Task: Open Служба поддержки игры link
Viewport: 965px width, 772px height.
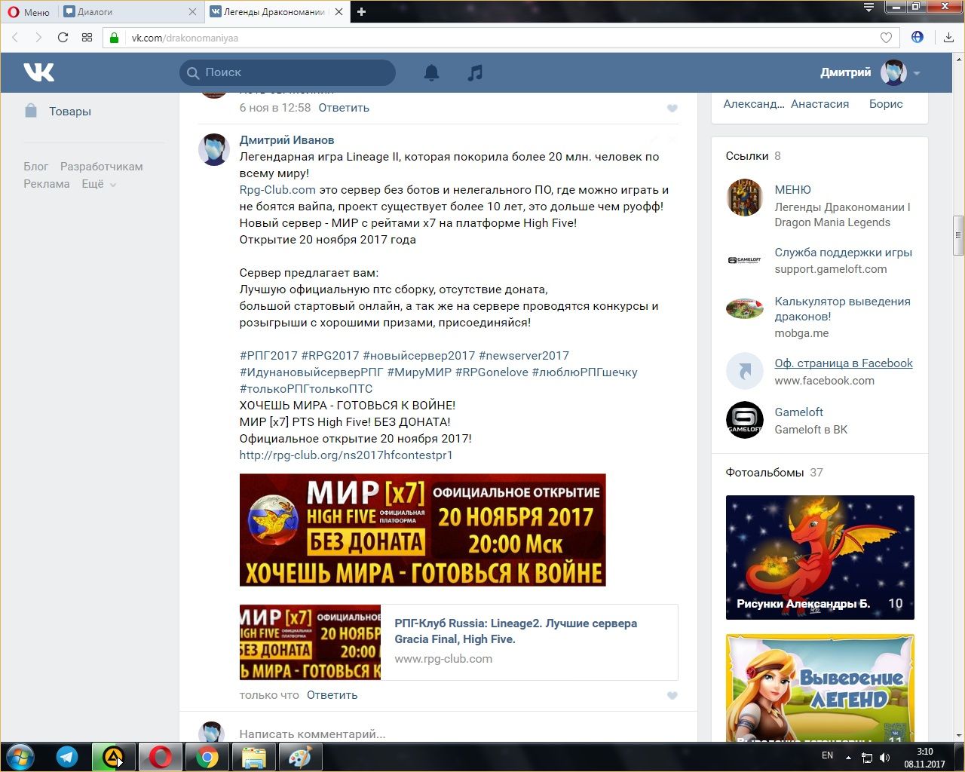Action: 844,253
